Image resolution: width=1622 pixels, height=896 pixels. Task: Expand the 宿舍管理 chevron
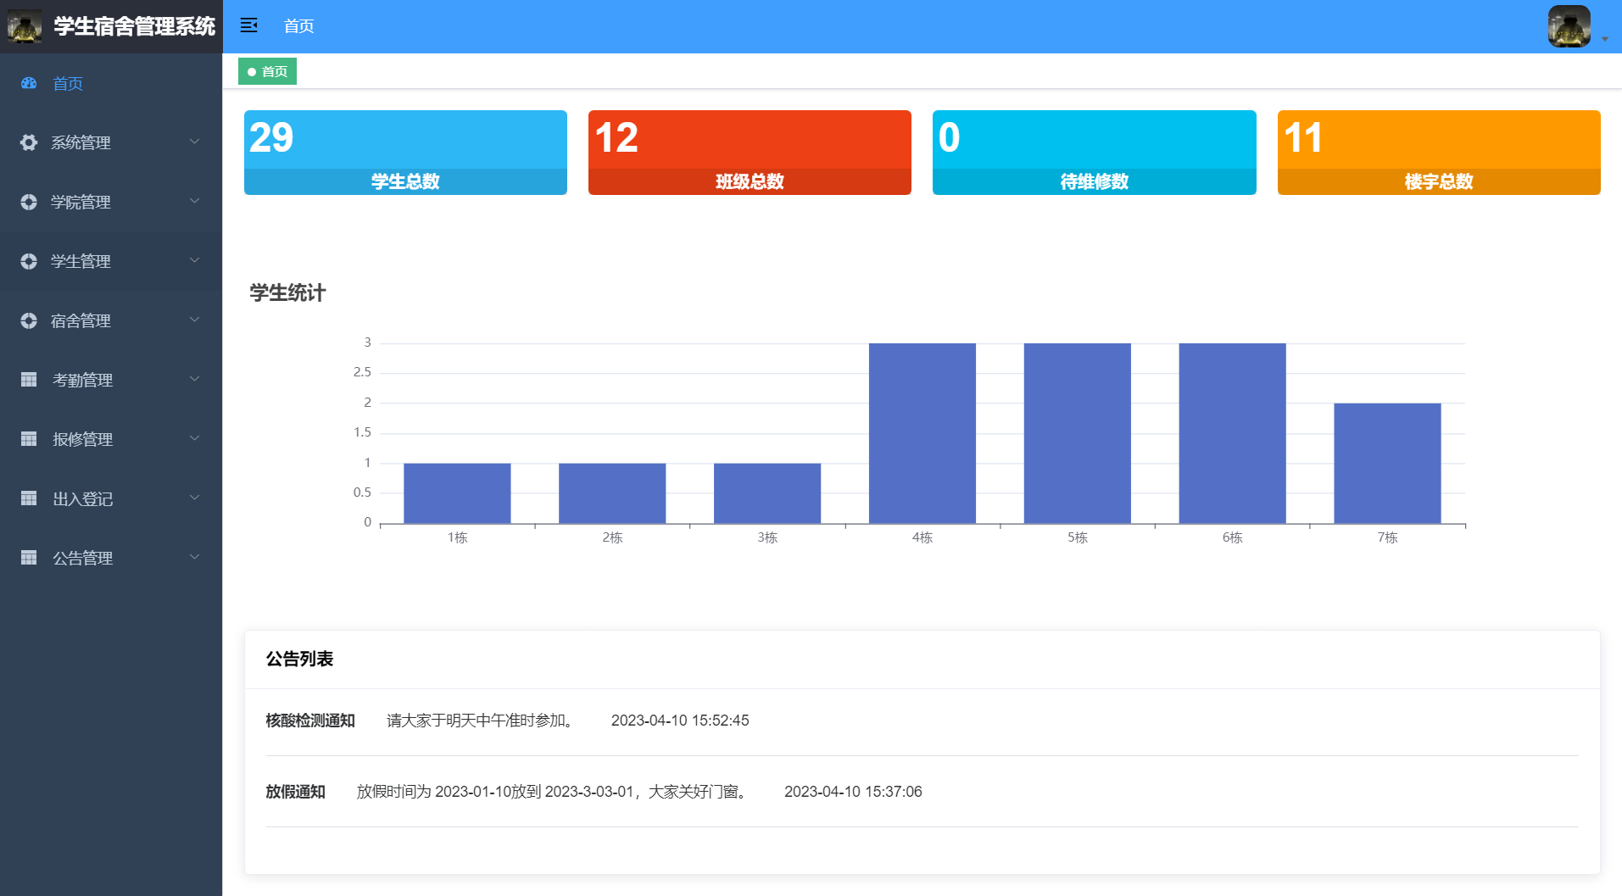195,320
